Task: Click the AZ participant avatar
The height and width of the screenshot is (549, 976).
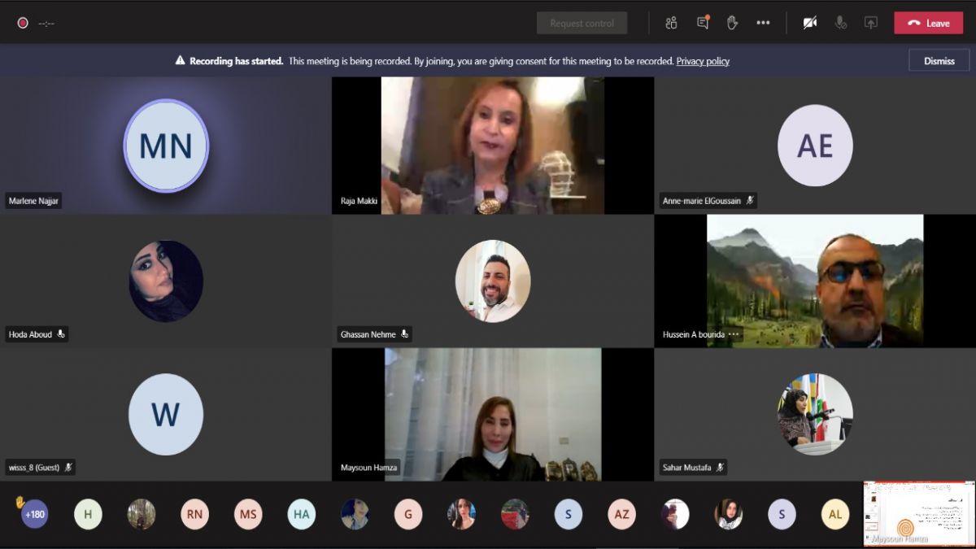Action: tap(621, 514)
